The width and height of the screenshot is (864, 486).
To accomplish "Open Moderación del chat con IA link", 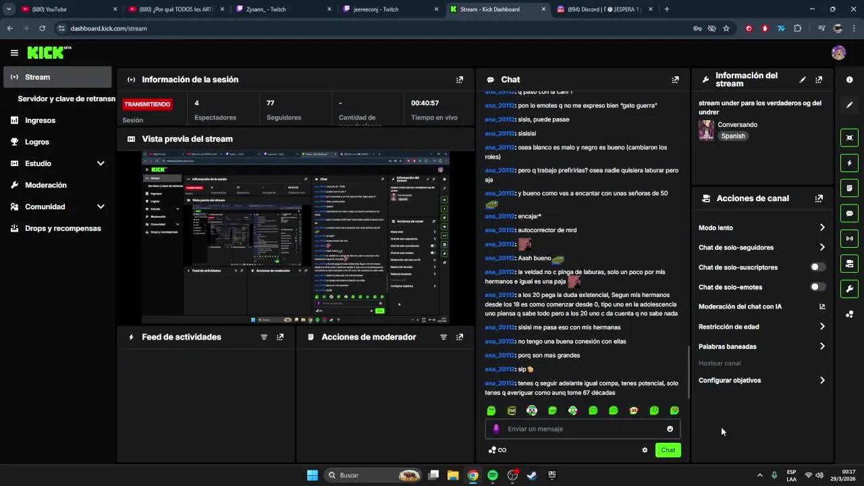I will (x=762, y=306).
